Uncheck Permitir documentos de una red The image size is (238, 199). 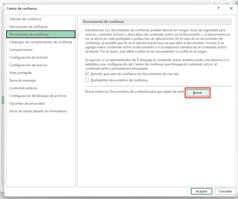87,74
